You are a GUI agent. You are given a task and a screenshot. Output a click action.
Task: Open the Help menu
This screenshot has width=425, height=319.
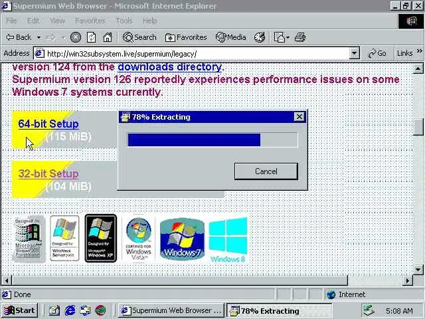(150, 21)
